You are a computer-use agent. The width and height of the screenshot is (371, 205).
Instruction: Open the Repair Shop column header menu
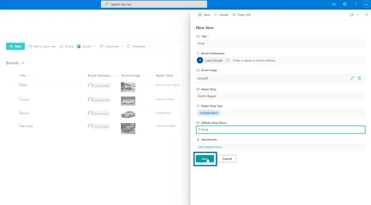[x=166, y=76]
